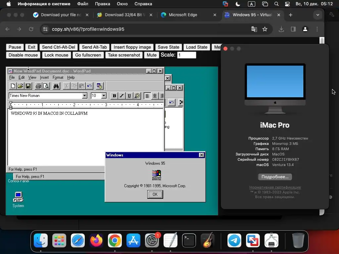Viewport: 339px width, 254px height.
Task: Open the Edit menu in WordPad
Action: pos(22,77)
